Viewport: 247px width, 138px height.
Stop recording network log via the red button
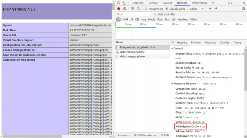pos(119,9)
